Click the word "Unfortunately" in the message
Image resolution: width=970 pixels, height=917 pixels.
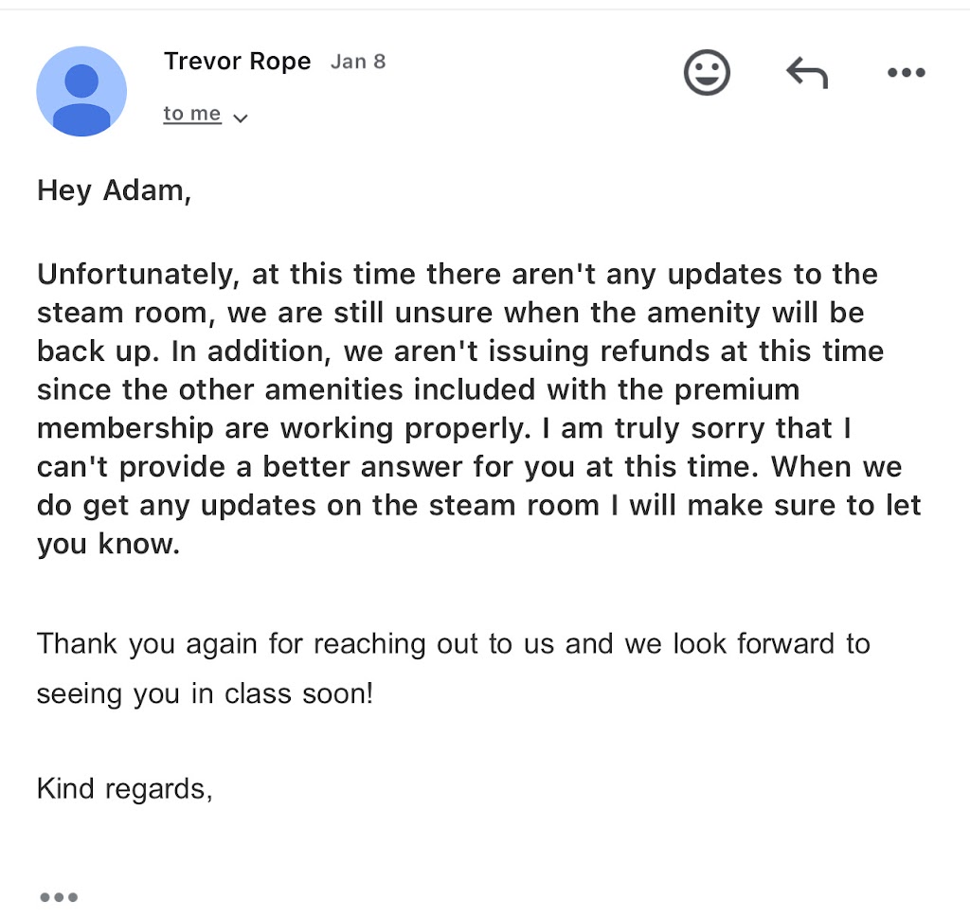point(135,275)
